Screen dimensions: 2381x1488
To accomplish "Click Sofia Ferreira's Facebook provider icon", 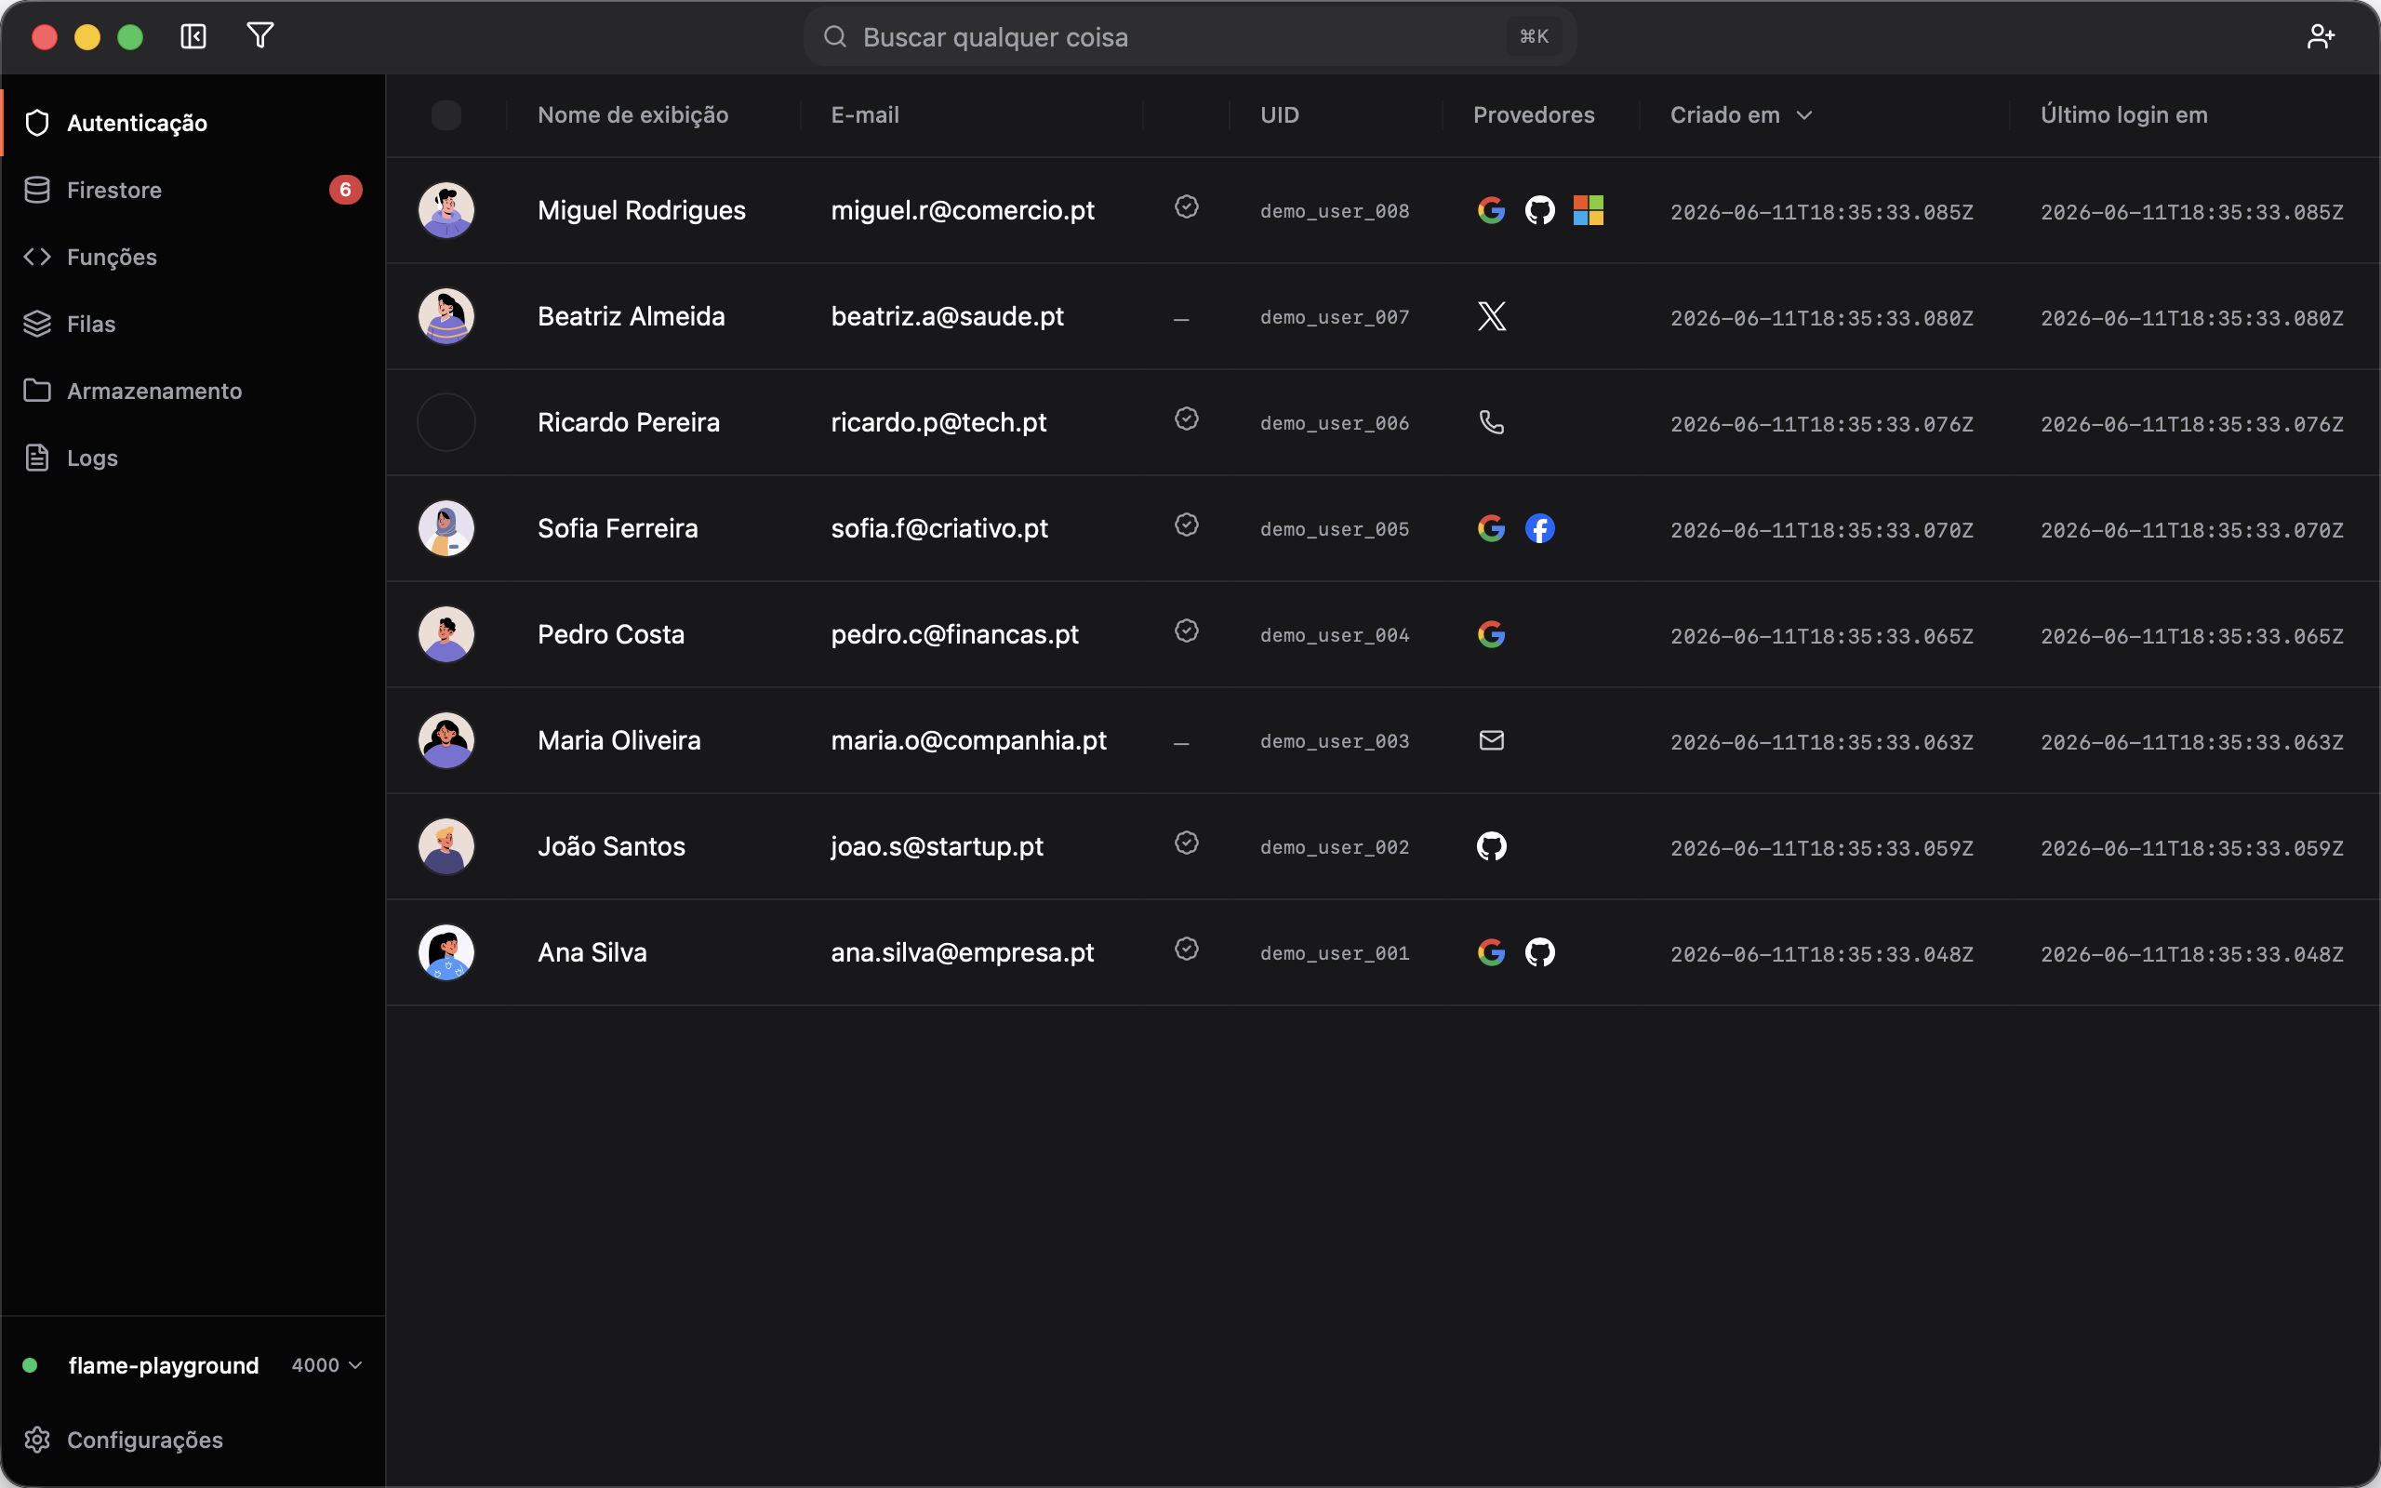I will tap(1540, 528).
